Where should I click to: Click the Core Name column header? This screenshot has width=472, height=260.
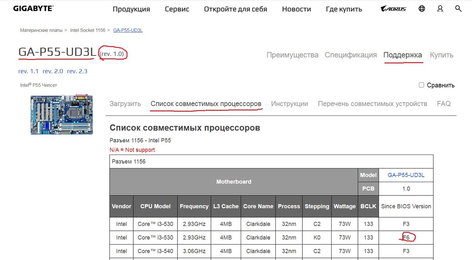[x=258, y=206]
